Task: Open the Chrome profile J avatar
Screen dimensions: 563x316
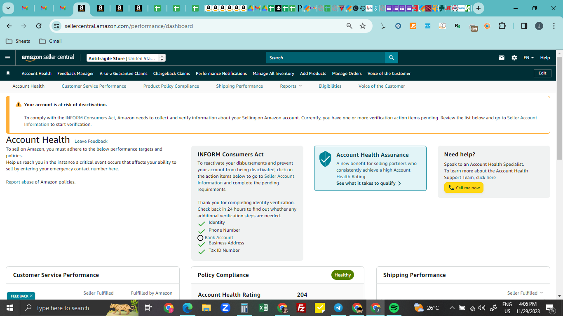Action: coord(539,26)
